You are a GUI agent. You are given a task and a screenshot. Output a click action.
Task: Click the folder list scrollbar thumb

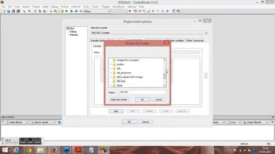164,76
